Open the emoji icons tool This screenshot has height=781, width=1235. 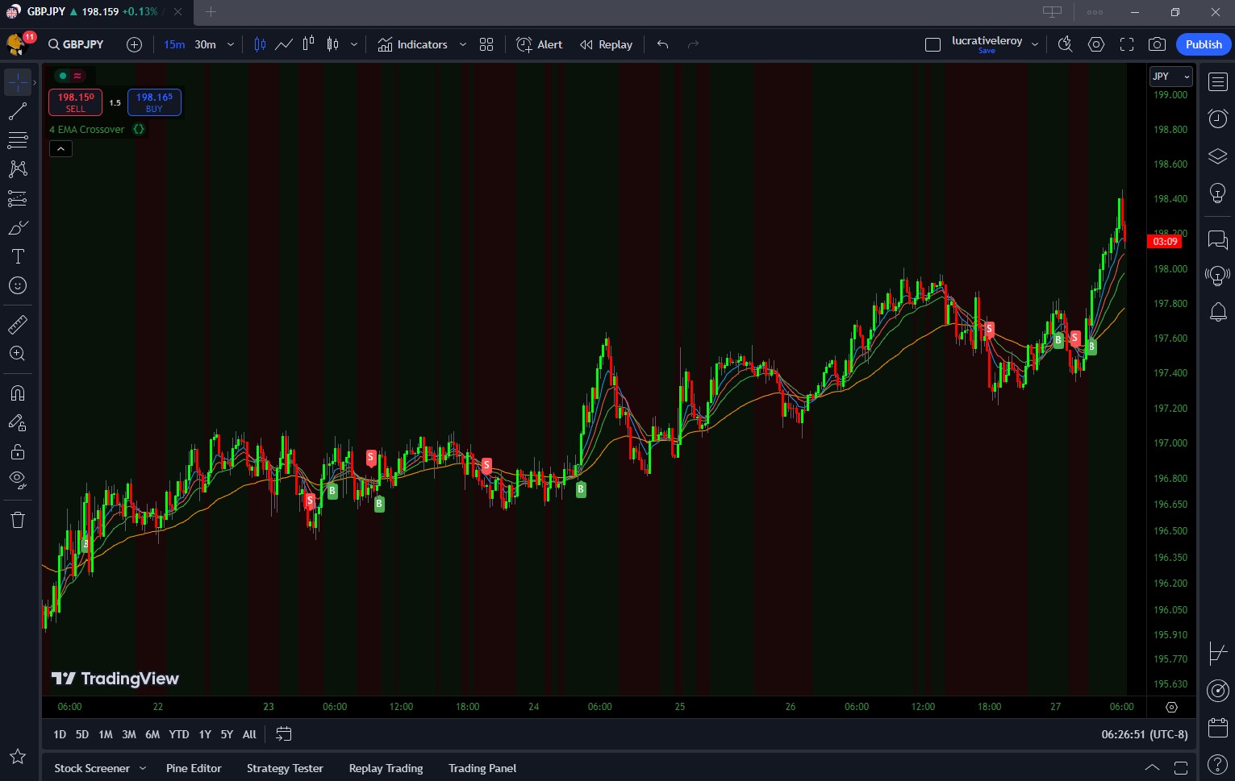click(18, 285)
